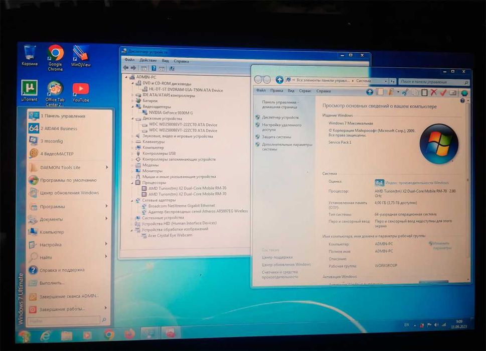Open Справка menu in System window

323,91
